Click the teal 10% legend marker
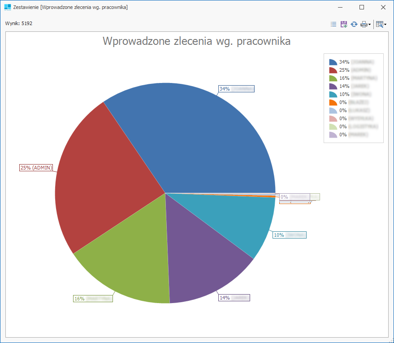Image resolution: width=394 pixels, height=343 pixels. click(x=333, y=95)
